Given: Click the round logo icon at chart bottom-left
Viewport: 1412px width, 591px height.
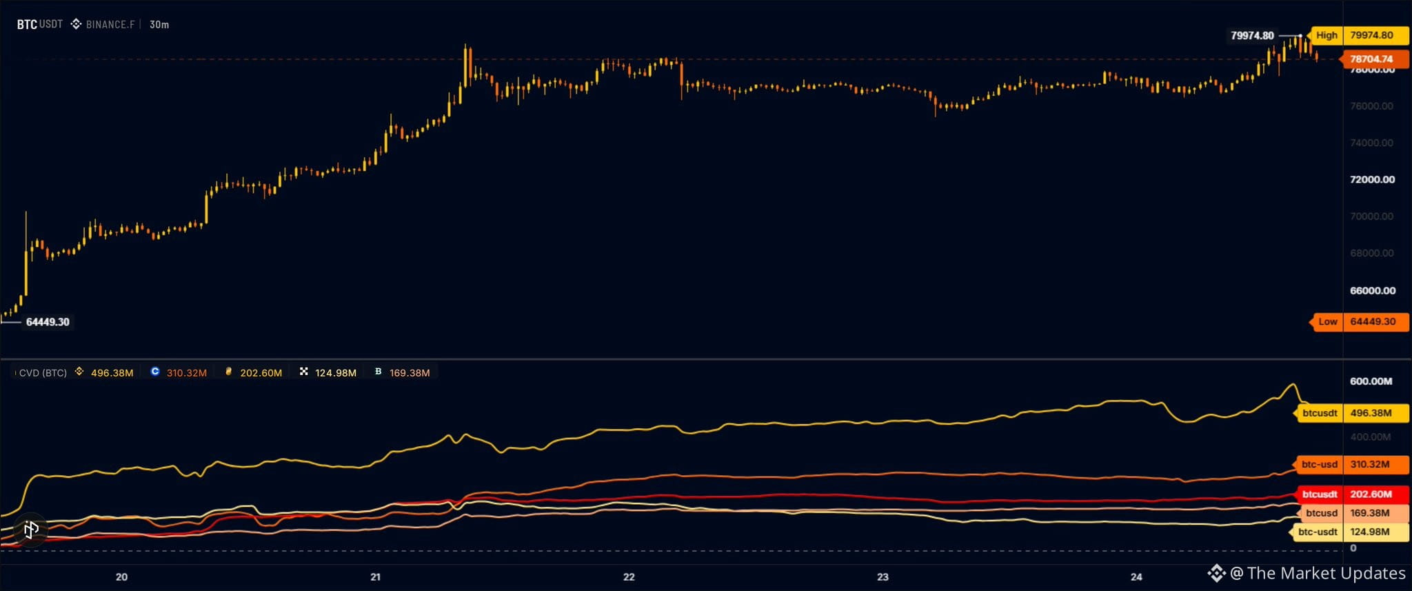Looking at the screenshot, I should tap(31, 530).
